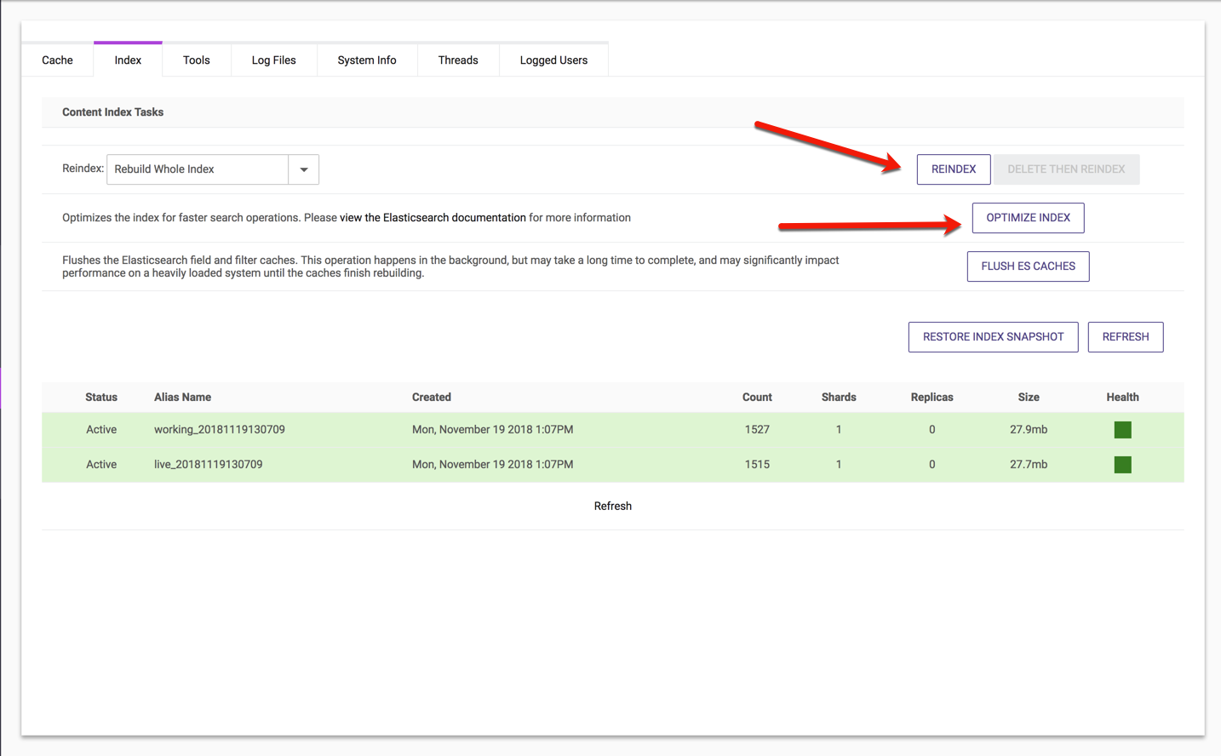Click the DELETE THEN REINDEX button
The height and width of the screenshot is (756, 1221).
point(1066,169)
